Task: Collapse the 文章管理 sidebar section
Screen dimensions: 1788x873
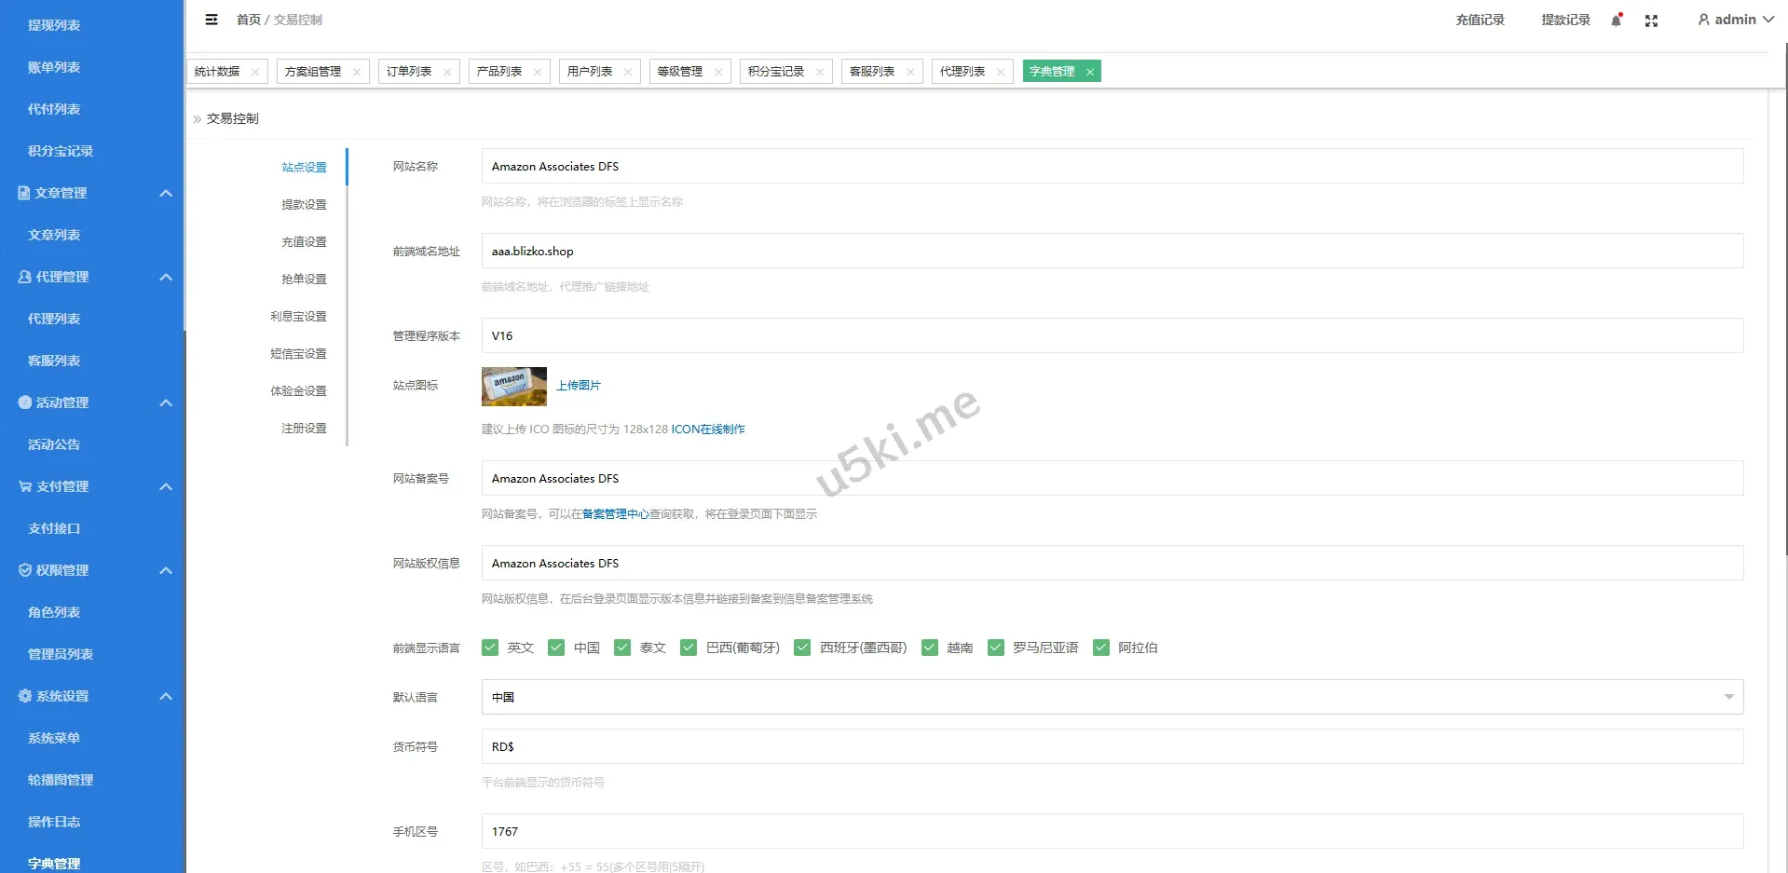Action: (166, 193)
